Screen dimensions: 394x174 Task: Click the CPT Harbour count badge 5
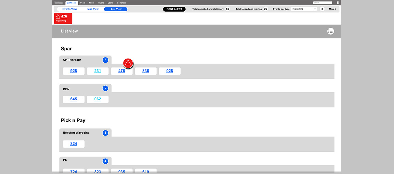coord(105,60)
